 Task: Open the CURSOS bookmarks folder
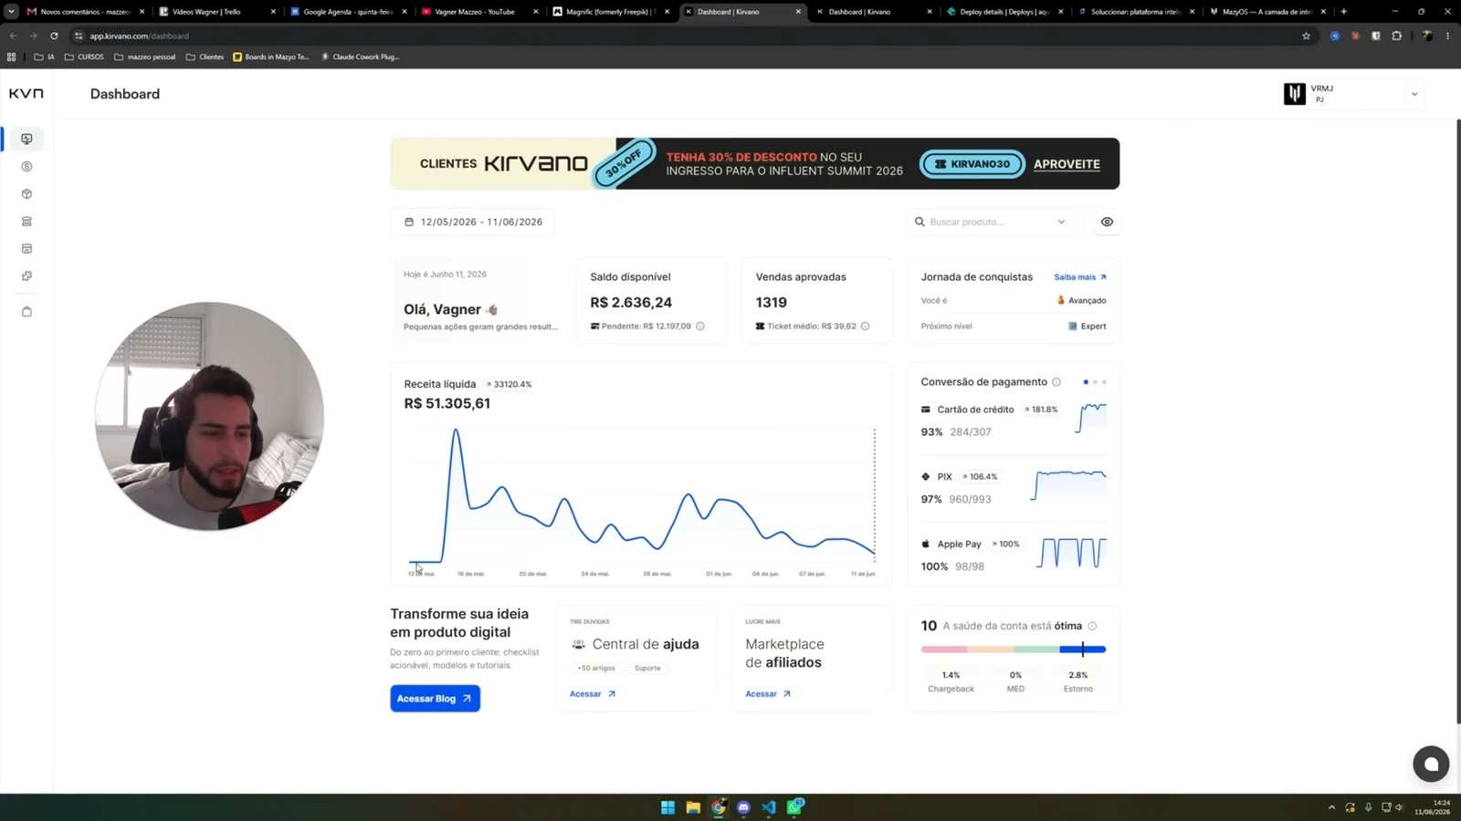click(84, 57)
